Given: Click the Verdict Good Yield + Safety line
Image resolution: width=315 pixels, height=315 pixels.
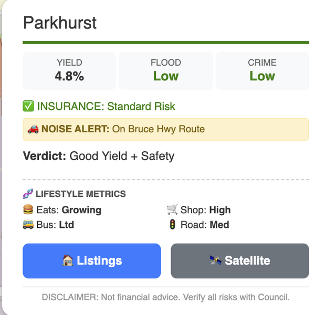Looking at the screenshot, I should click(99, 156).
